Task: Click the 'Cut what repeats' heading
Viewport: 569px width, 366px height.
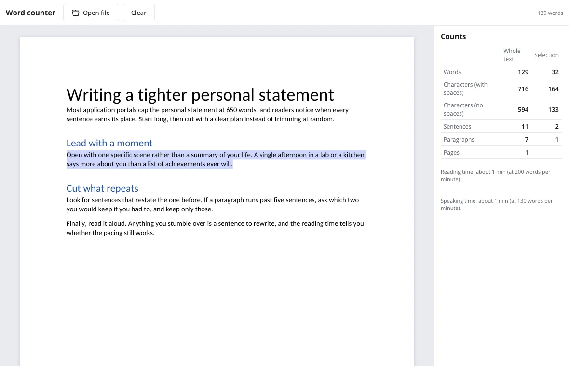Action: click(x=102, y=188)
